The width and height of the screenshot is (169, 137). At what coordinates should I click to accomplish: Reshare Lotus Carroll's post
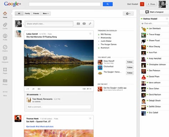[x=33, y=89]
